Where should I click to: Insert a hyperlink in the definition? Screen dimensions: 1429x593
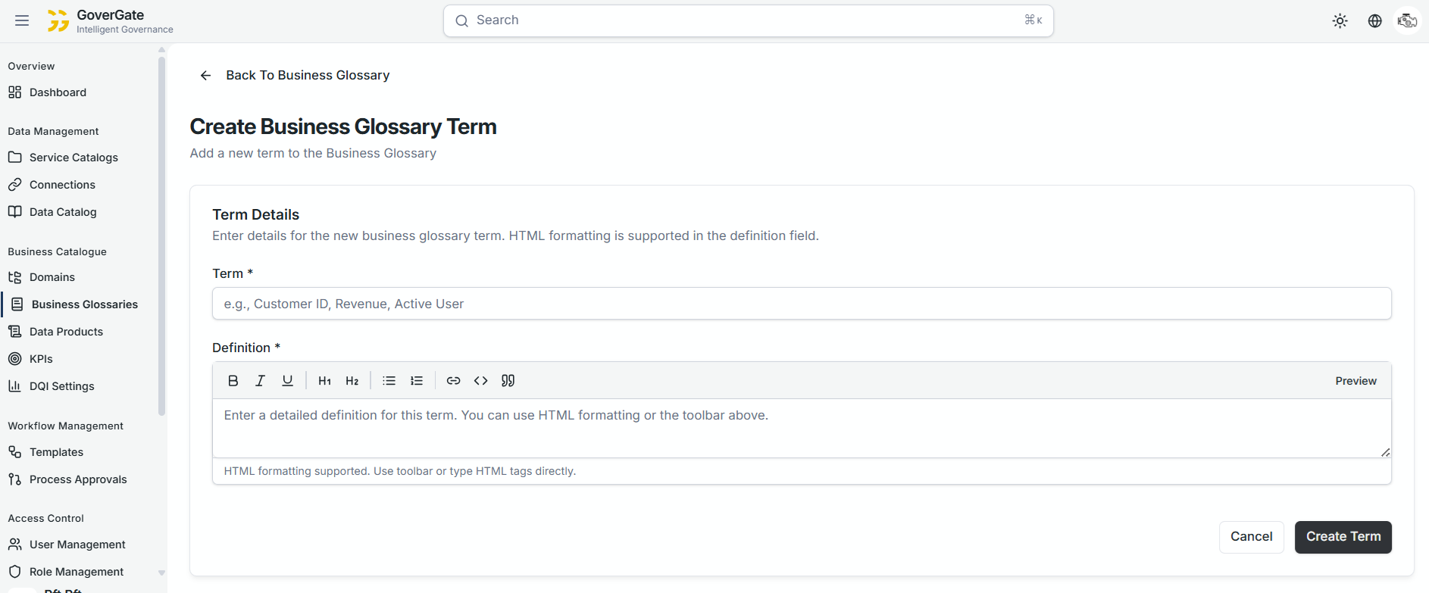click(453, 381)
